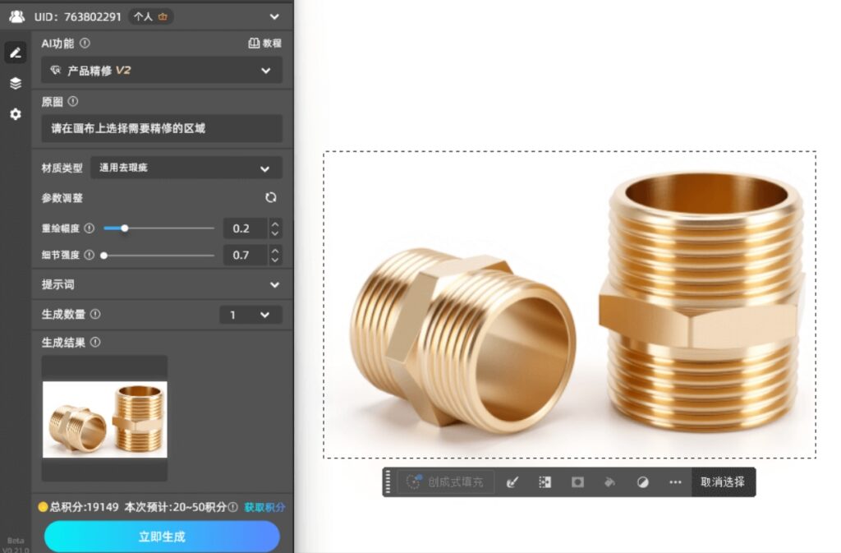Viewport: 841px width, 553px height.
Task: Click the adjustment half-circle icon in toolbar
Action: point(642,482)
